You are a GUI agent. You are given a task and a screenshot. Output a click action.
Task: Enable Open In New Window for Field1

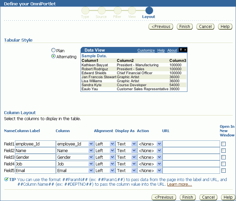pos(223,144)
